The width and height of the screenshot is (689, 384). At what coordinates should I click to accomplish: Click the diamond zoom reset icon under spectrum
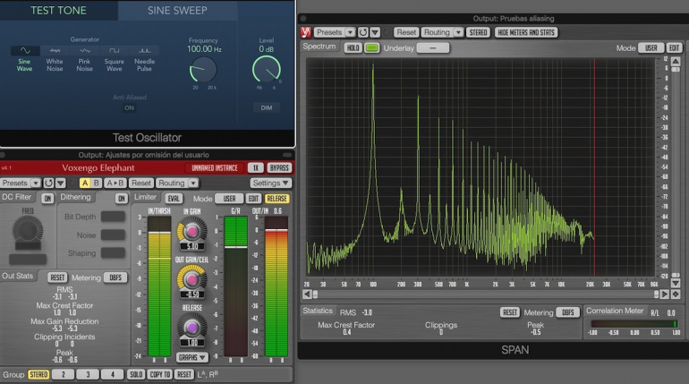coord(676,294)
